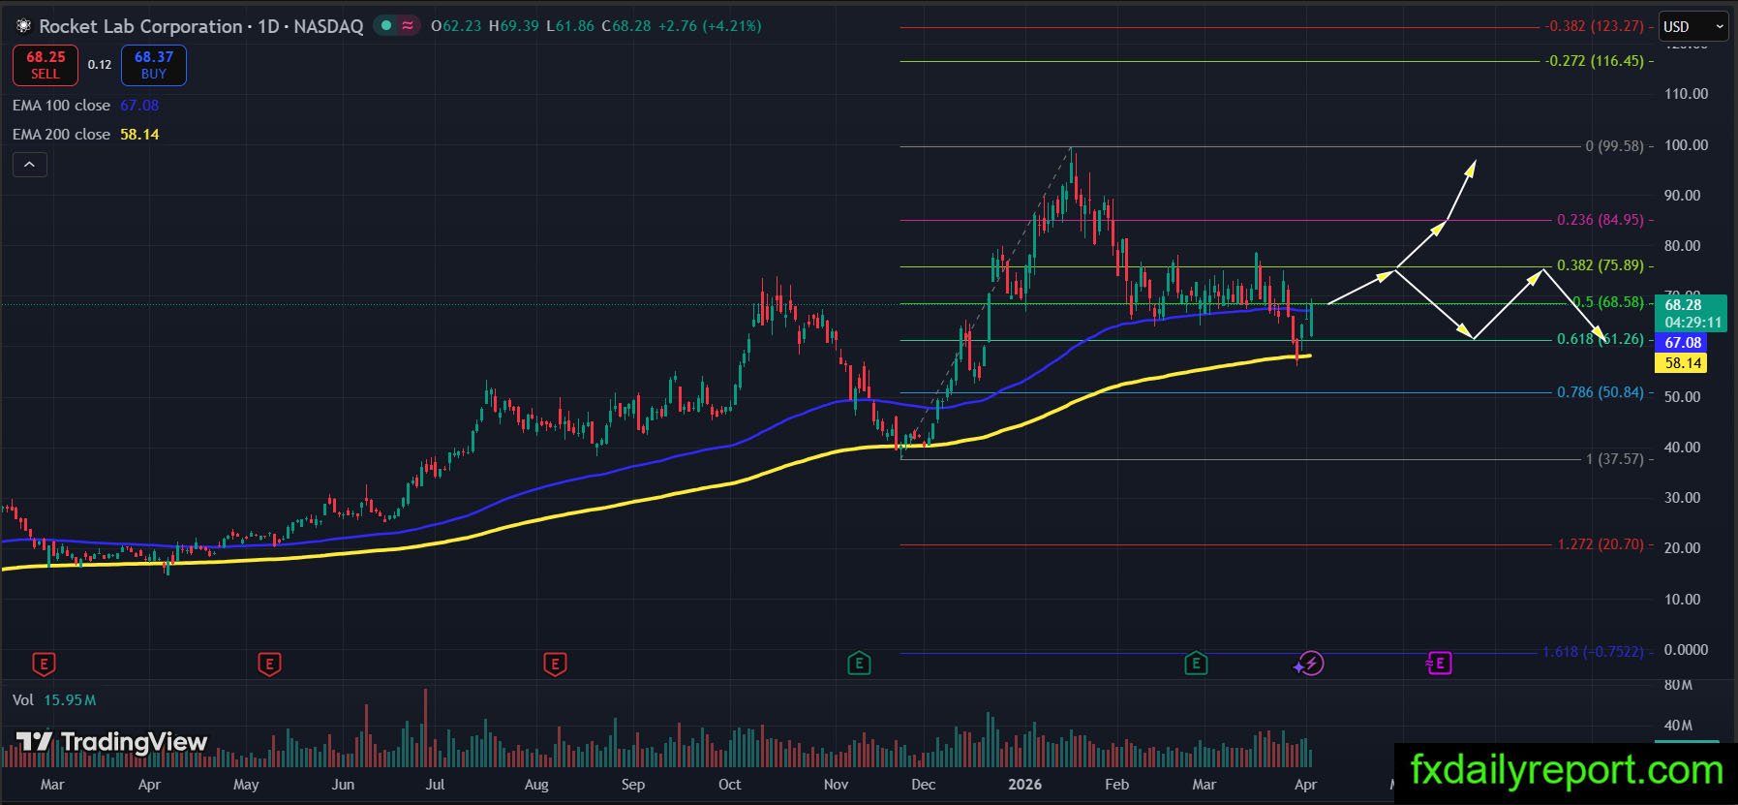Select the 0.5 (68.58) Fibonacci label
Viewport: 1738px width, 805px height.
pos(1608,302)
